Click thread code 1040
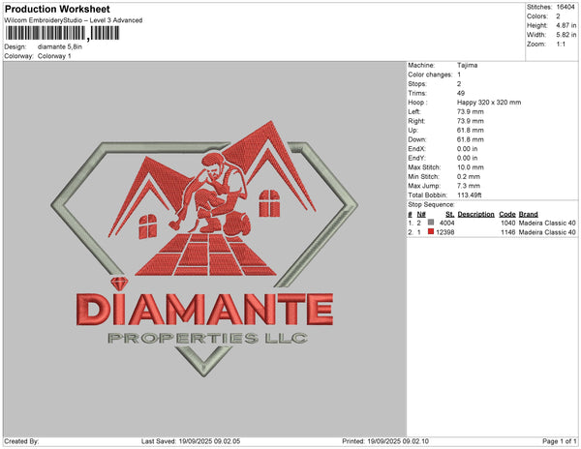 click(508, 223)
